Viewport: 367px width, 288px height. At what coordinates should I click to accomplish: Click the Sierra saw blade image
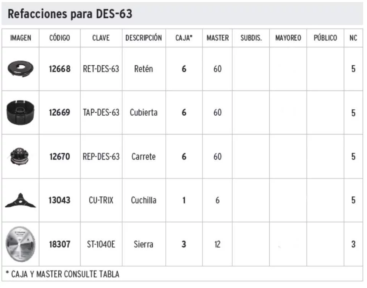[x=21, y=244]
